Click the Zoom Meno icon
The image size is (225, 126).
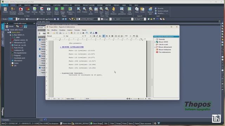point(107,11)
